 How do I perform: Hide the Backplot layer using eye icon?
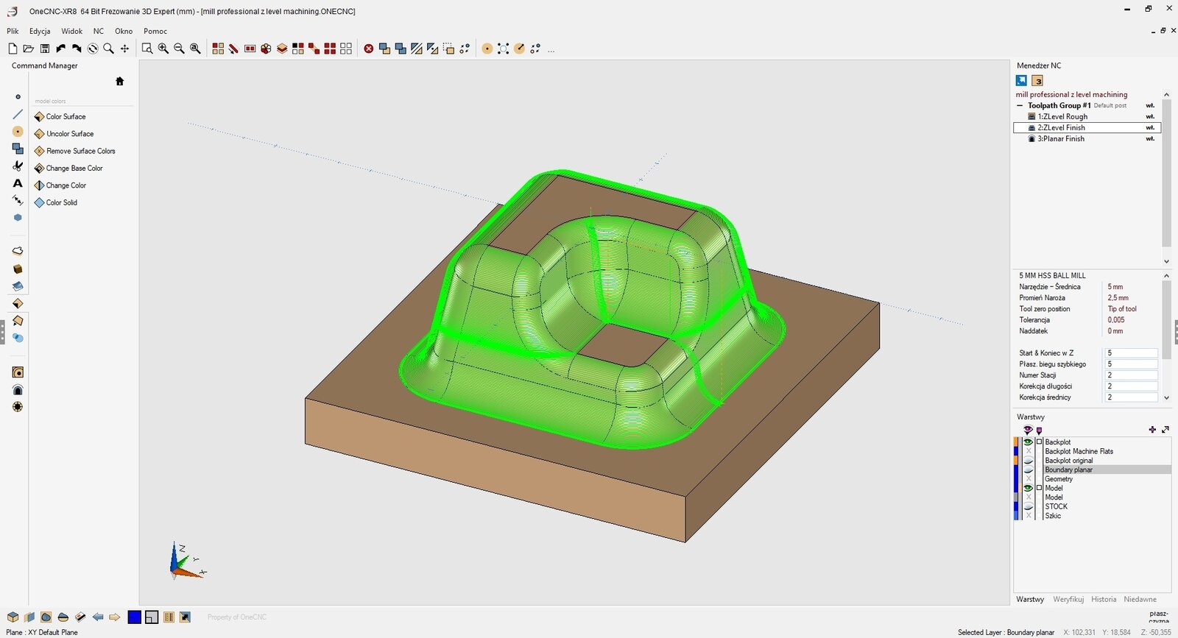(x=1029, y=442)
